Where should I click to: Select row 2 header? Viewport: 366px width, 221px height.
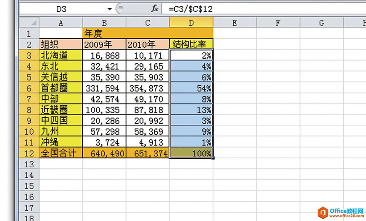tap(29, 44)
